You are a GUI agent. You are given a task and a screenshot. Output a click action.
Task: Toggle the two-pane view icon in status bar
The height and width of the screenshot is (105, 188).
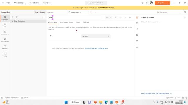pos(183,98)
